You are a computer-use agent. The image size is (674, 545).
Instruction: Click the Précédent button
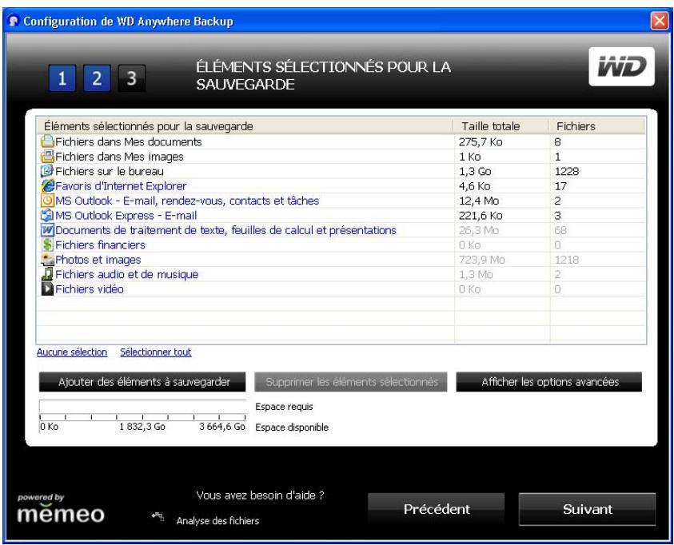(x=437, y=509)
